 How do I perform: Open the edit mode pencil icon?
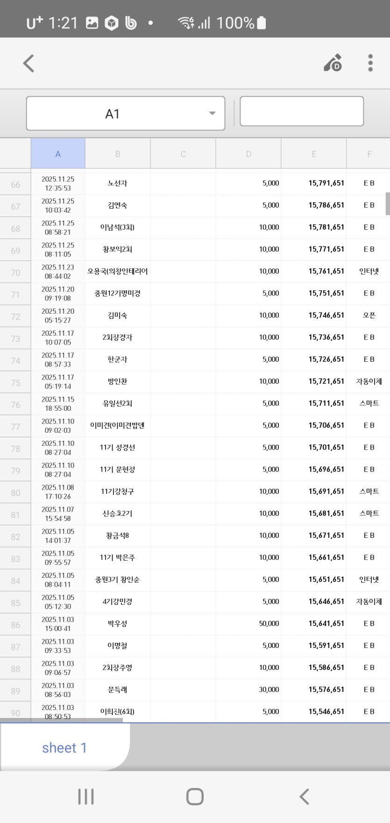point(333,63)
